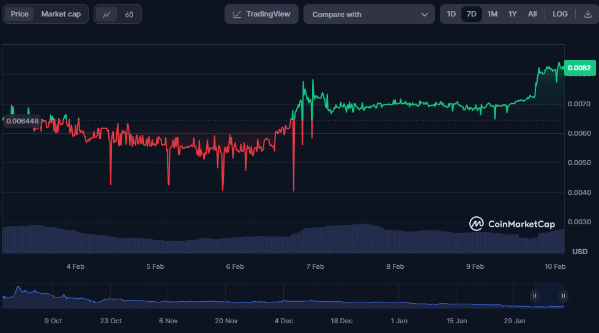Viewport: 599px width, 333px height.
Task: Select All time range
Action: coord(532,14)
